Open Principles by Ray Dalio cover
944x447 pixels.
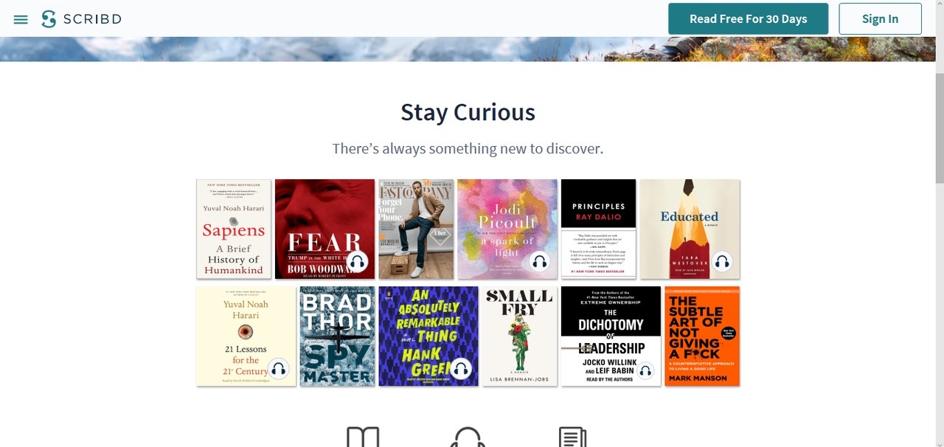[598, 229]
